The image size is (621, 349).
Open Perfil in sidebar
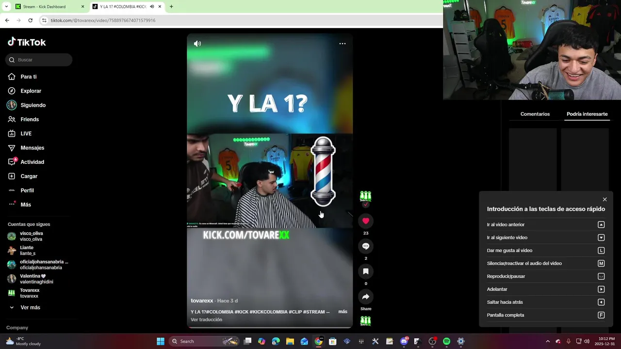pos(27,190)
